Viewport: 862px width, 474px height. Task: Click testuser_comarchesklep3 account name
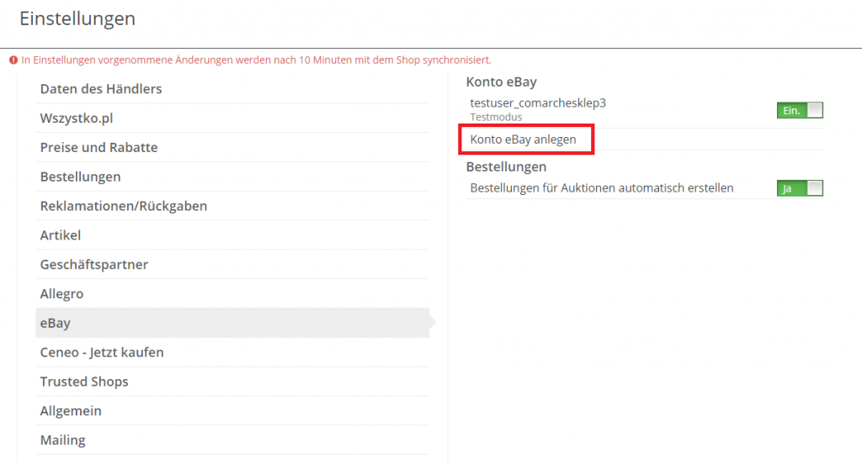pyautogui.click(x=538, y=103)
